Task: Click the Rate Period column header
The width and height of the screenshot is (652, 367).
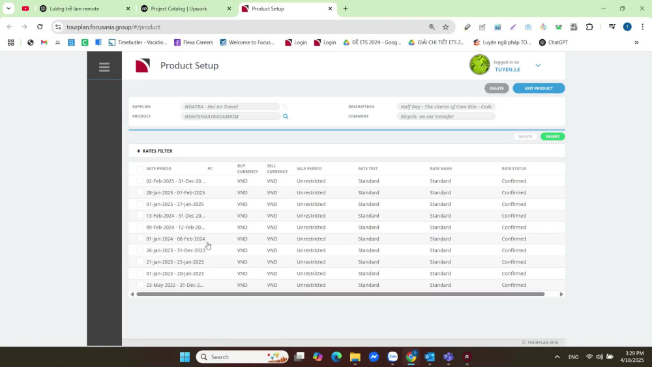Action: pos(159,169)
